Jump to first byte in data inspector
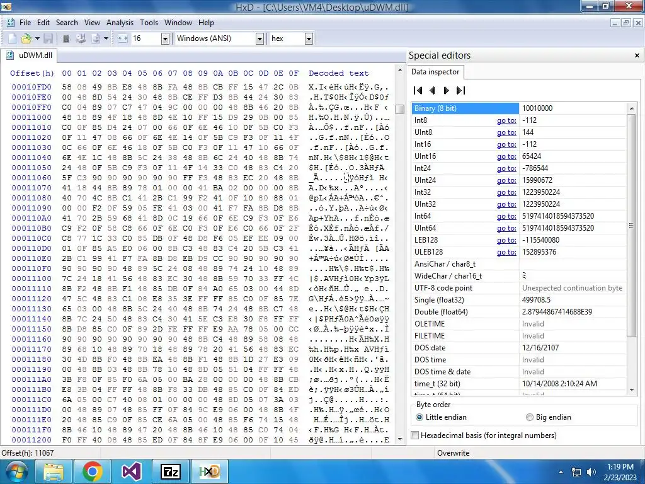 pos(418,91)
